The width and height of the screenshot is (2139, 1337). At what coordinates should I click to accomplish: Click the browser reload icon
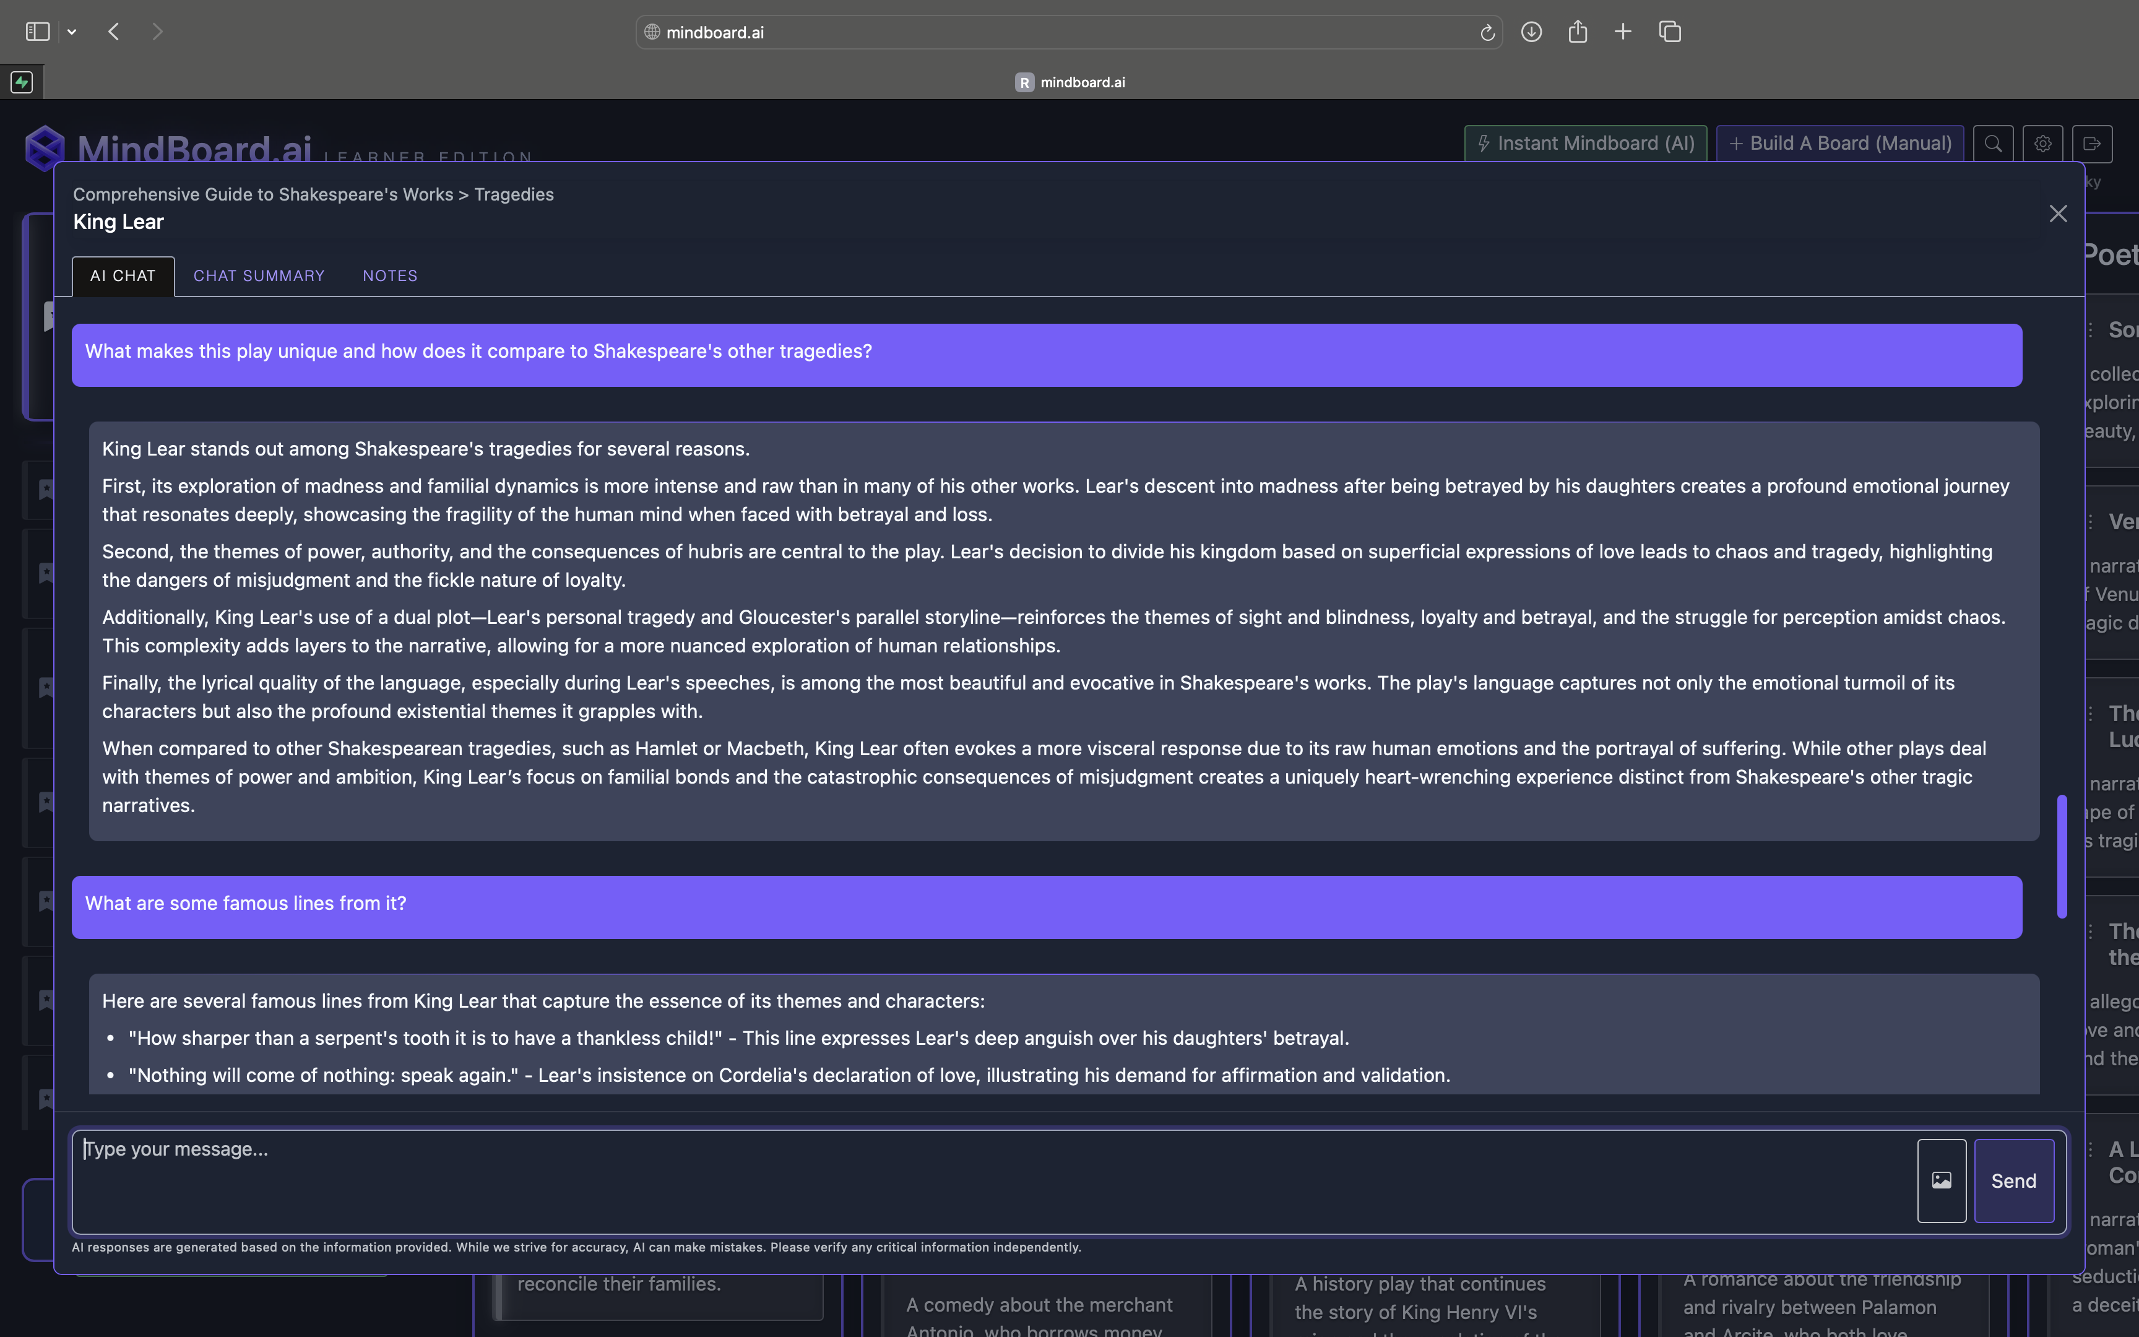pyautogui.click(x=1487, y=33)
